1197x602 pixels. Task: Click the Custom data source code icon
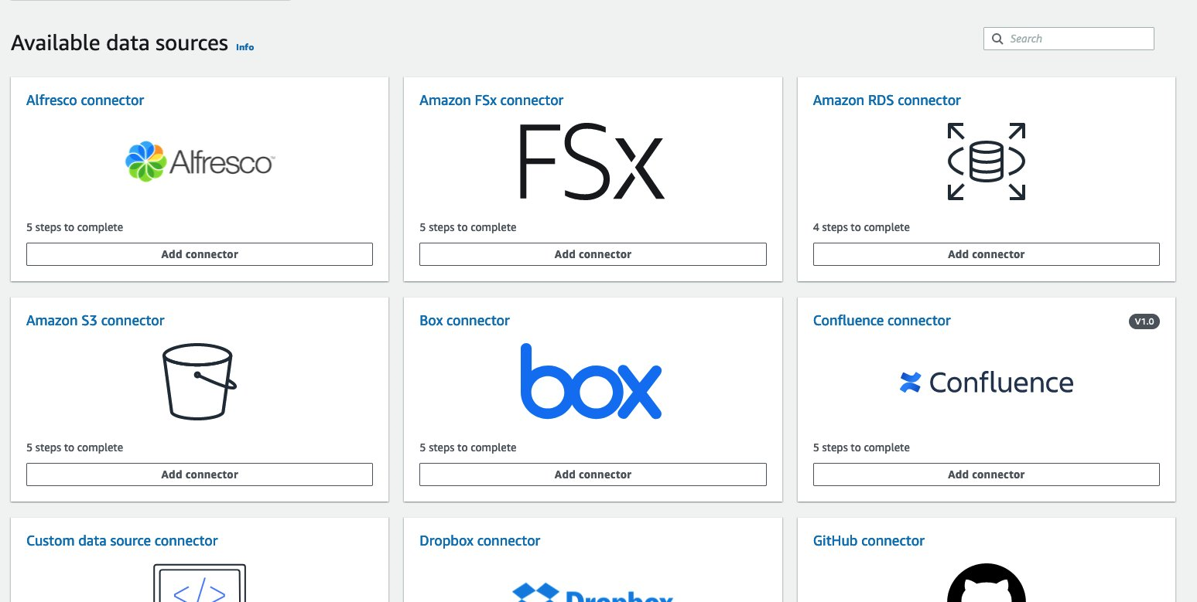200,583
